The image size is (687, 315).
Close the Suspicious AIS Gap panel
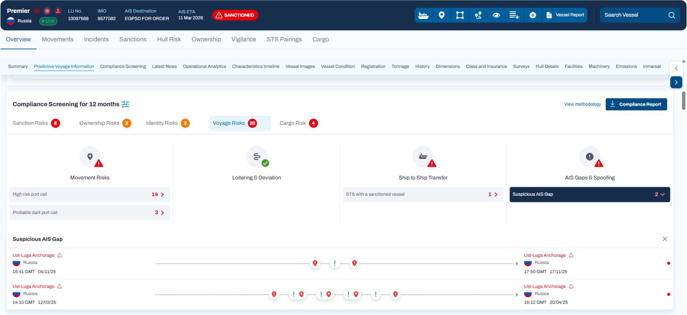665,239
